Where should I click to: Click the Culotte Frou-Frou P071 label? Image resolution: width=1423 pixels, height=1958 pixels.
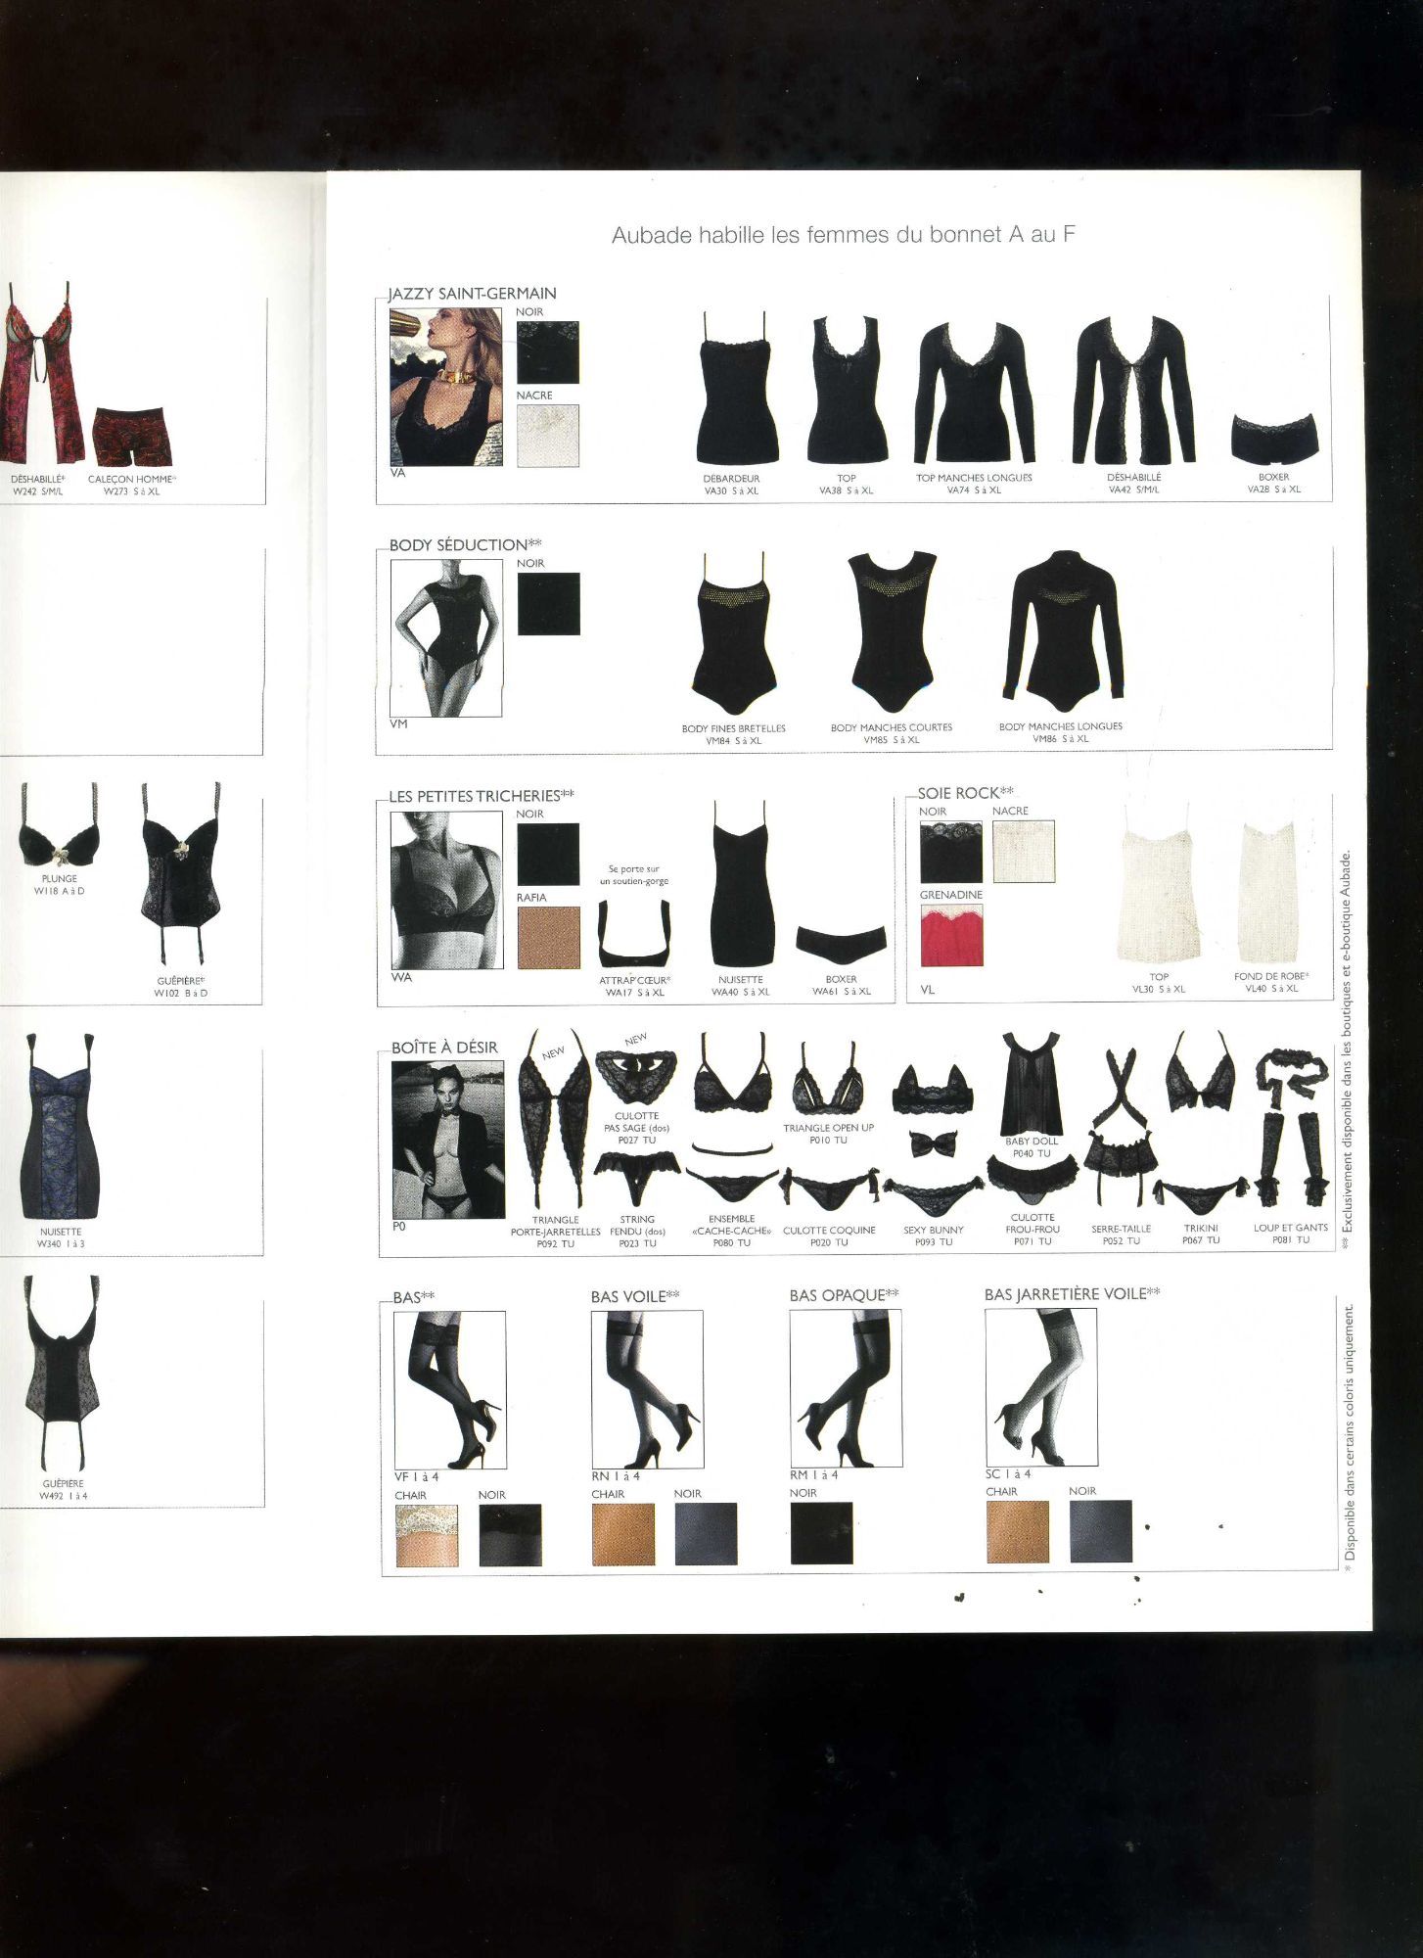coord(1033,1231)
